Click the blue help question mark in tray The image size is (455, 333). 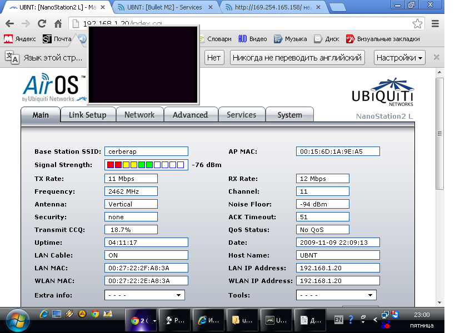(351, 320)
